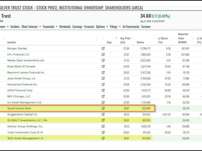Select the 19.33 average price cell

click(x=126, y=126)
